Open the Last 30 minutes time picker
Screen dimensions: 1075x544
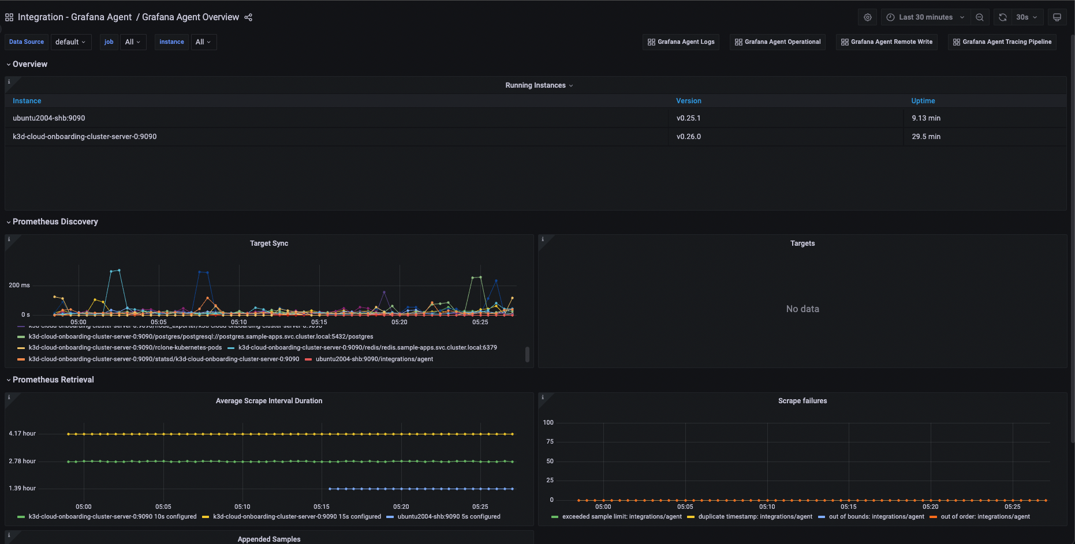pos(924,17)
